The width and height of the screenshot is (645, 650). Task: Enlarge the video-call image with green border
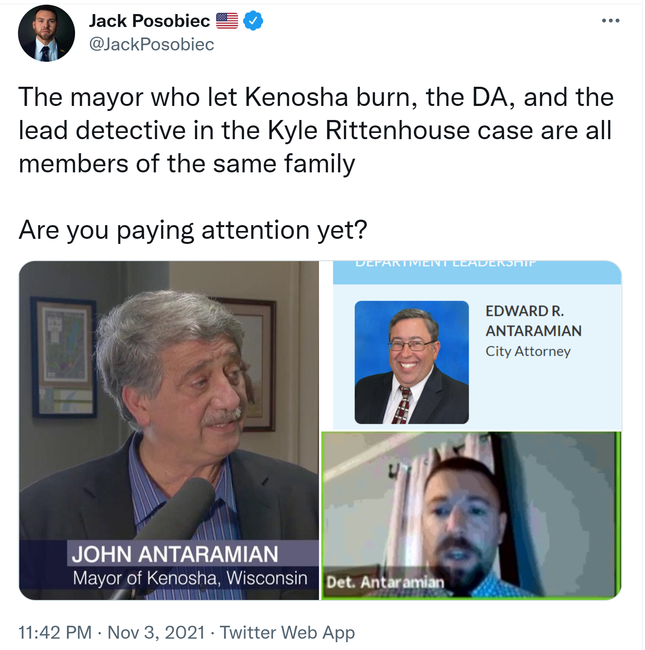point(471,516)
